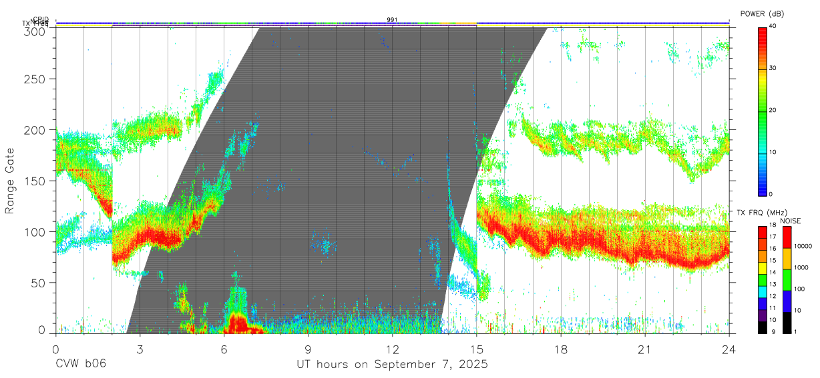820x378 pixels.
Task: Click the orange-red 16–17 MHz TX FRQ swatch
Action: (x=763, y=244)
